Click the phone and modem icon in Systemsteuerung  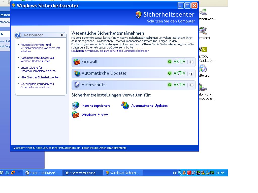[x=203, y=87]
